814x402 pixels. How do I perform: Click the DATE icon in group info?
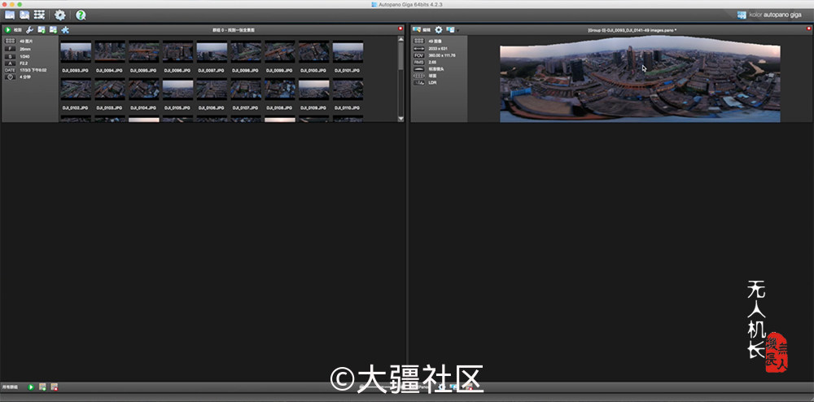11,70
